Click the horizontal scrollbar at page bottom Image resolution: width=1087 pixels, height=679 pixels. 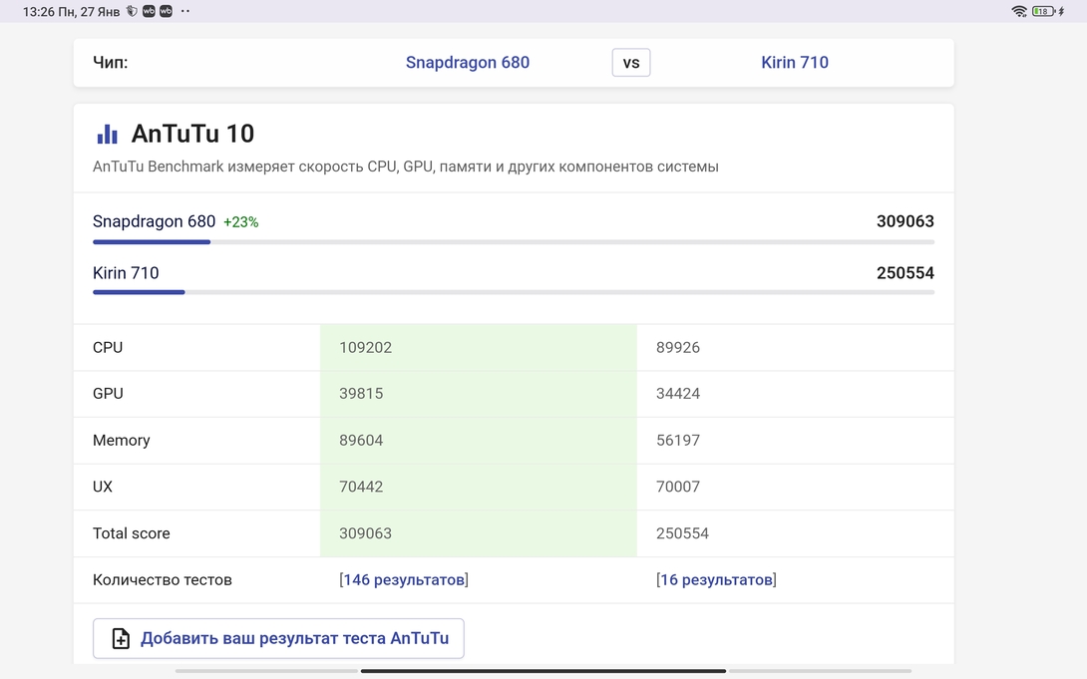point(543,672)
